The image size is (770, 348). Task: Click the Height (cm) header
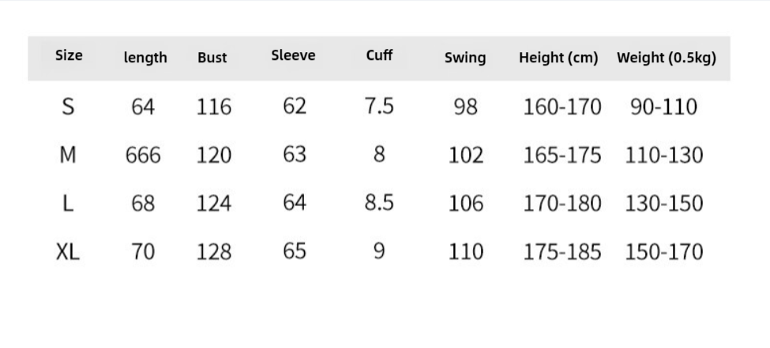(x=558, y=58)
